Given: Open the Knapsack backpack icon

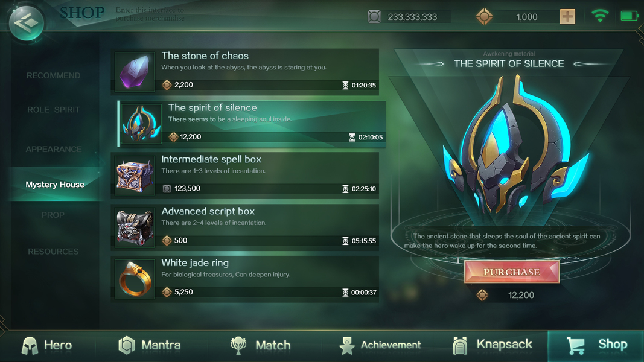Looking at the screenshot, I should coord(460,346).
